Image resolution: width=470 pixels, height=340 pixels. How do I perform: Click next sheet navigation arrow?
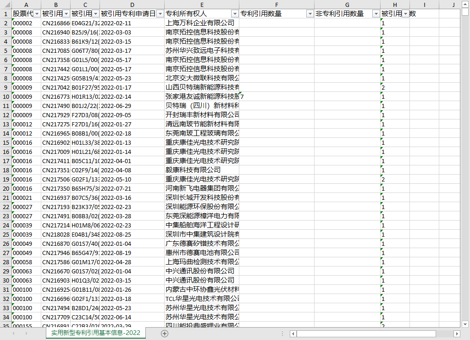[x=27, y=334]
